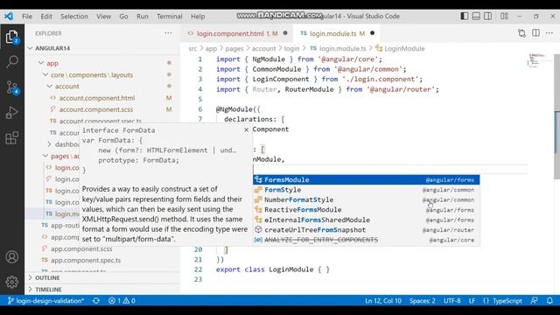The image size is (560, 315).
Task: Open Customize Layout icon
Action: (x=504, y=16)
